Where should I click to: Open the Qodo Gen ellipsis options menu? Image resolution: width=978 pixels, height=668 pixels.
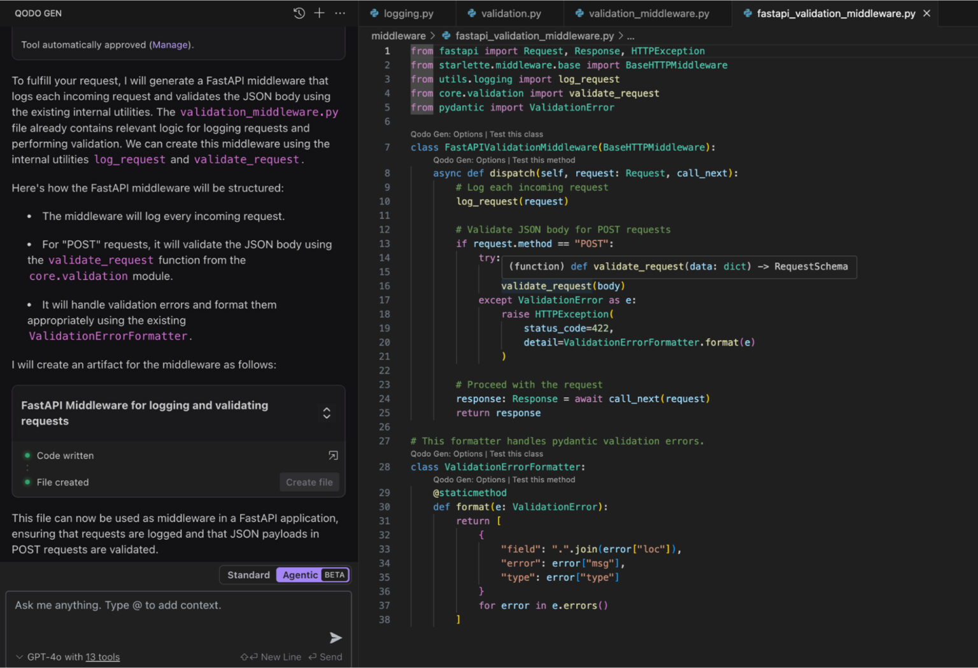339,13
